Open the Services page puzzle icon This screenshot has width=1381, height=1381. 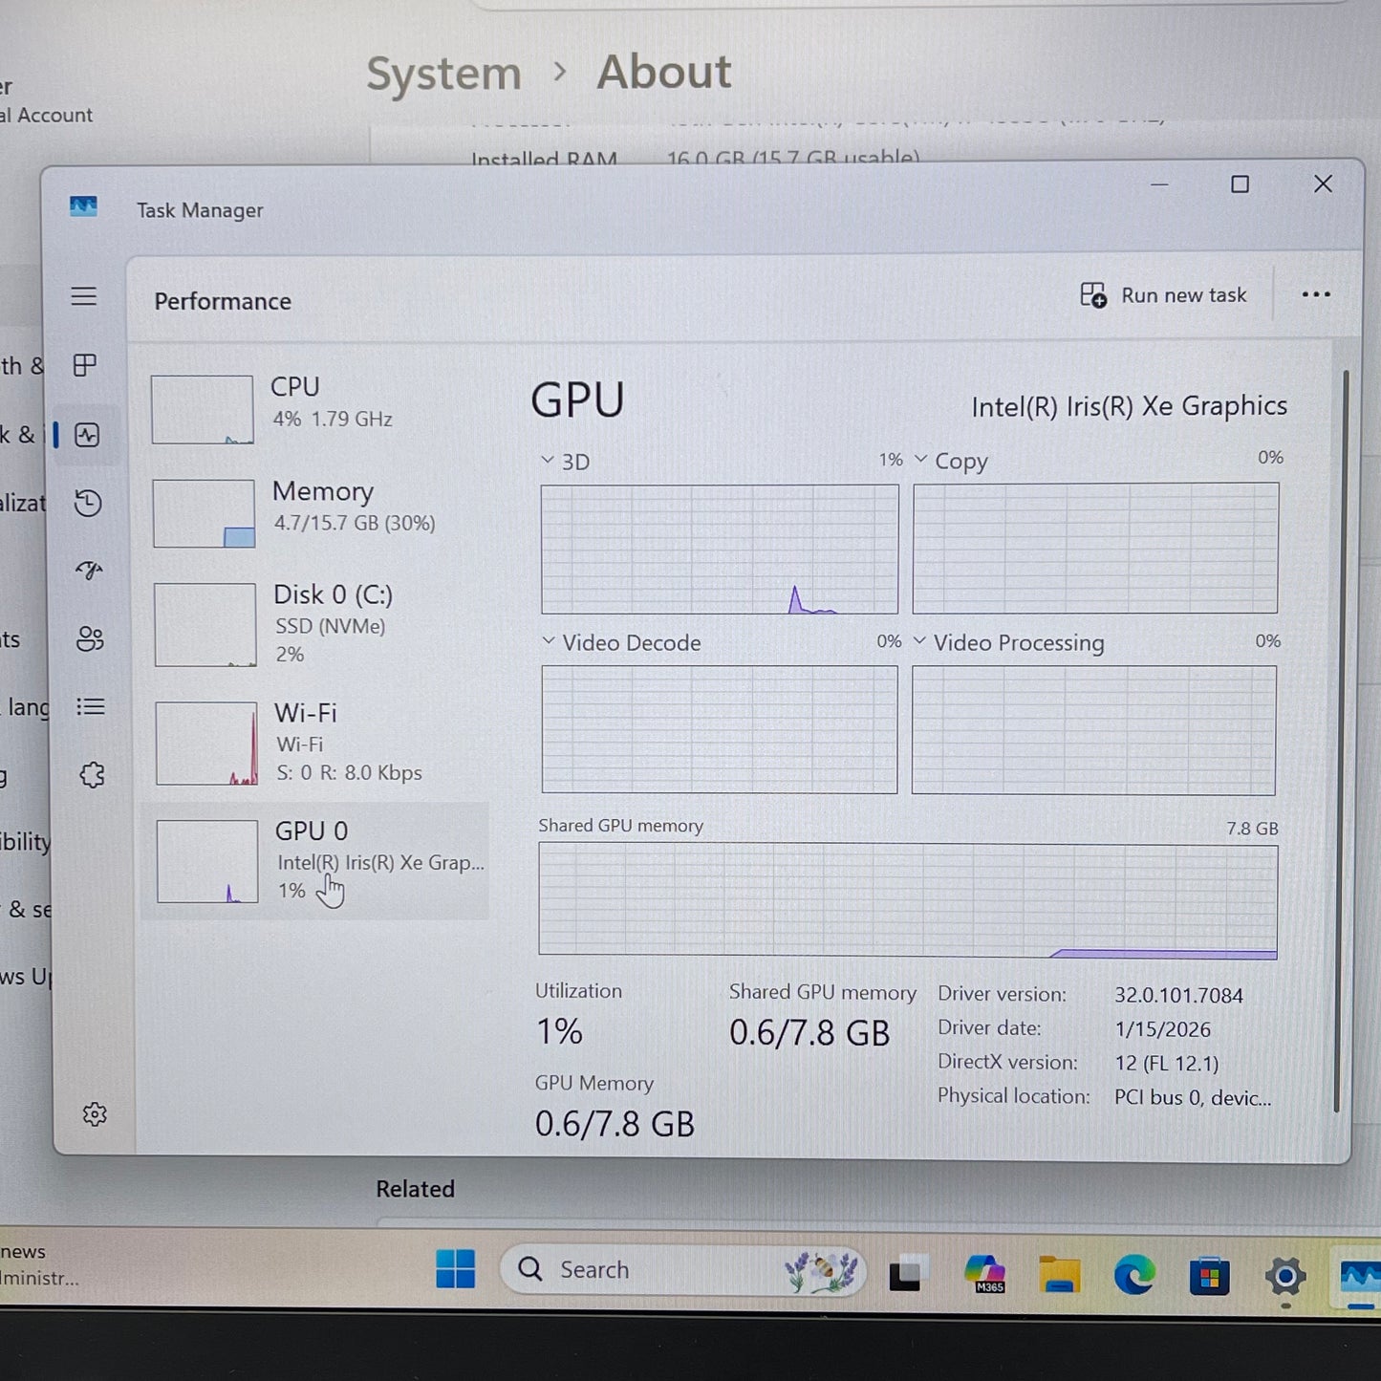tap(92, 775)
